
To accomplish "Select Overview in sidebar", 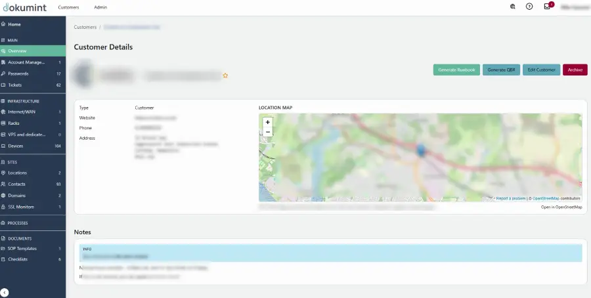I will [33, 51].
